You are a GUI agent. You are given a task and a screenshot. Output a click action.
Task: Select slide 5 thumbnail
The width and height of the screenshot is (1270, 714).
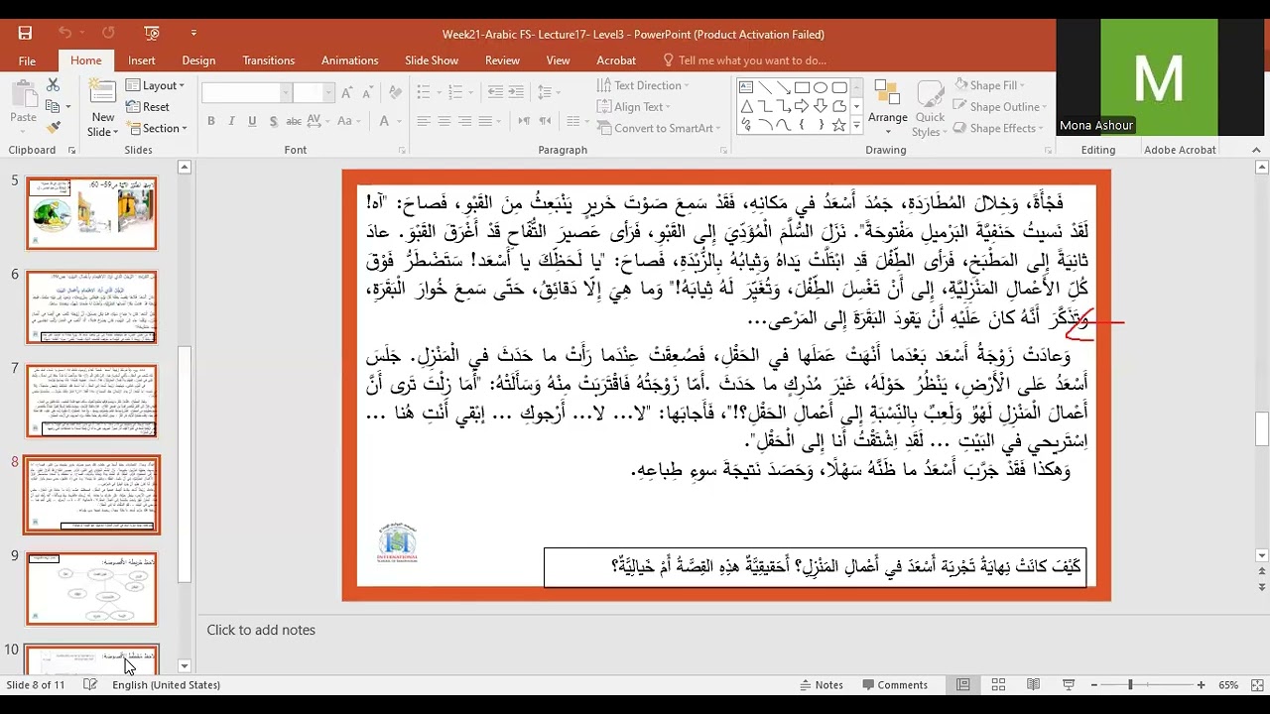pyautogui.click(x=91, y=213)
